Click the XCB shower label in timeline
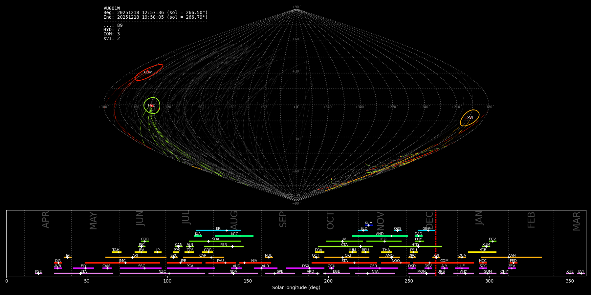Image resolution: width=591 pixels, height=295 pixels. (483, 250)
